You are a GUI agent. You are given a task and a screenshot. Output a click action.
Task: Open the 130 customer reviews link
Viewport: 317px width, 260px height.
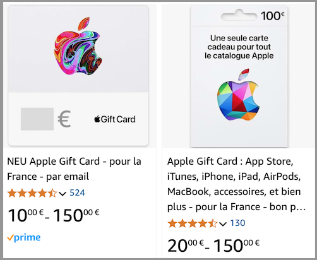(237, 223)
